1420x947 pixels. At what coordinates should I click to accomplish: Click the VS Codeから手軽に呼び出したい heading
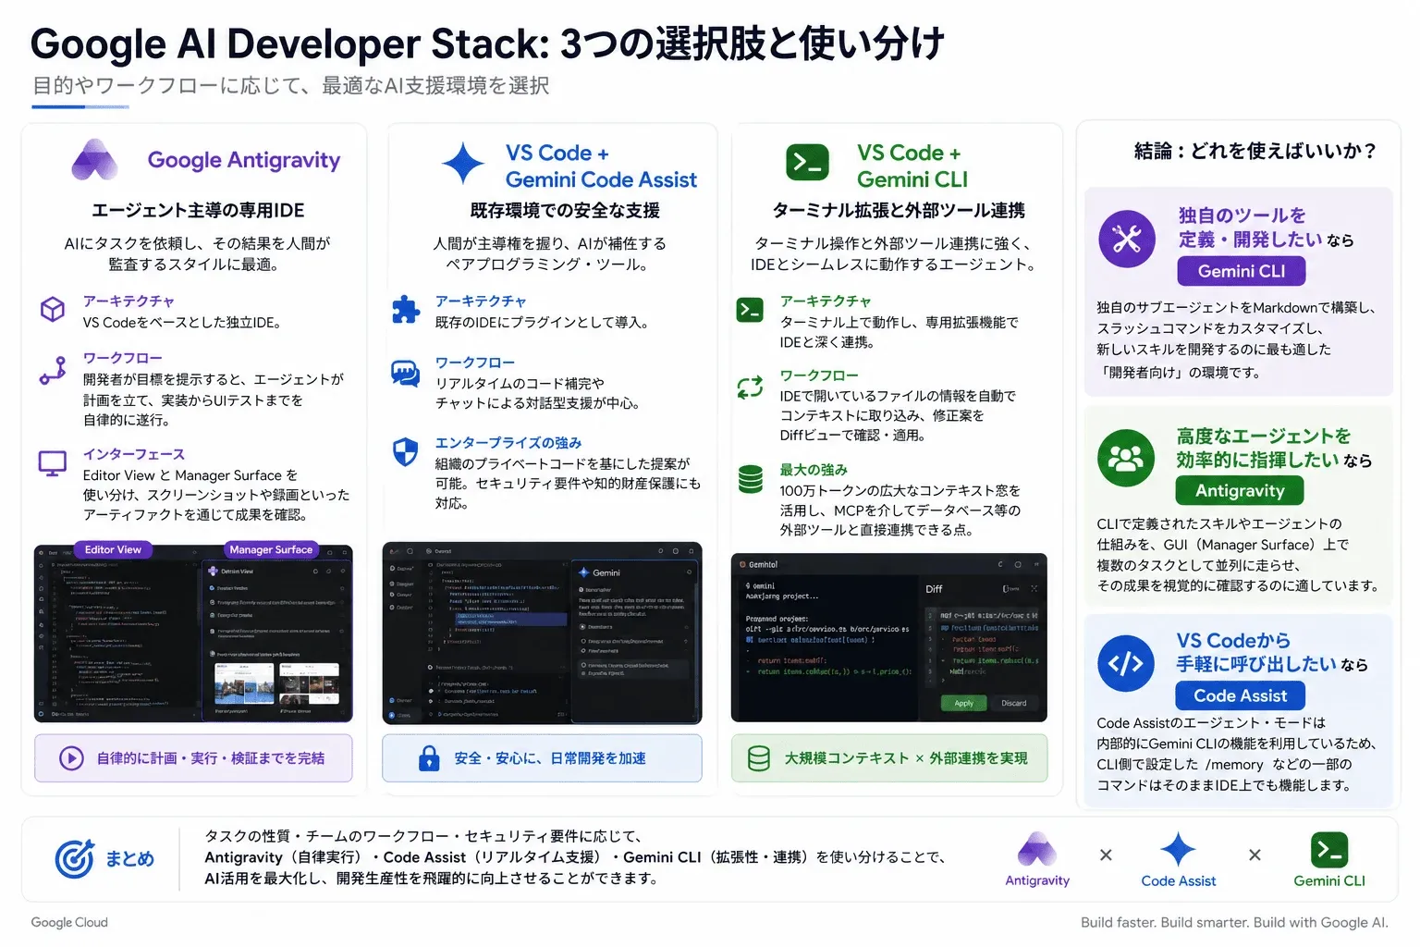(1255, 652)
